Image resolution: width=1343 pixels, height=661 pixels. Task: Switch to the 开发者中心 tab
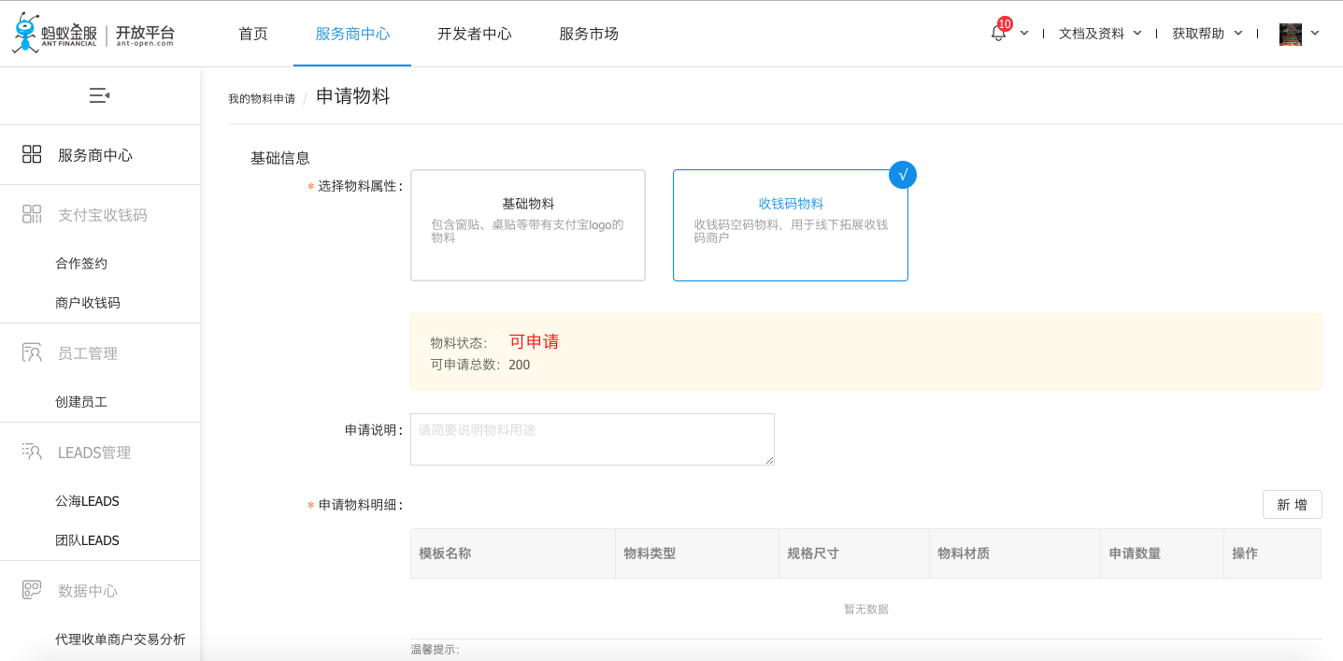475,34
